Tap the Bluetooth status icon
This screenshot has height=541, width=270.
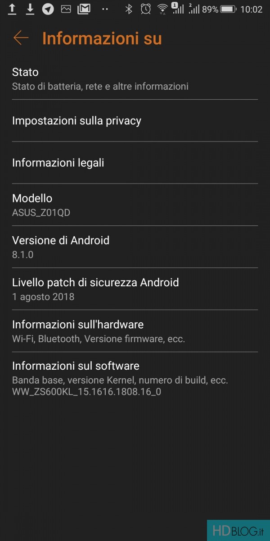tap(129, 9)
